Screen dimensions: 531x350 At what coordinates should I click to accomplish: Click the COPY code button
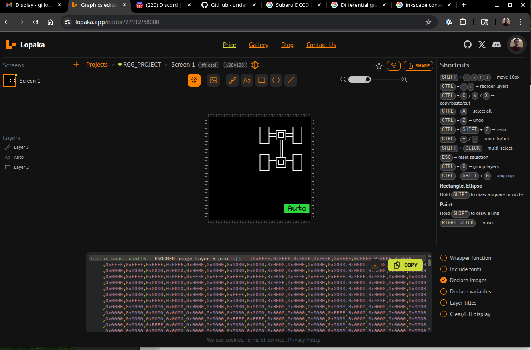(406, 265)
